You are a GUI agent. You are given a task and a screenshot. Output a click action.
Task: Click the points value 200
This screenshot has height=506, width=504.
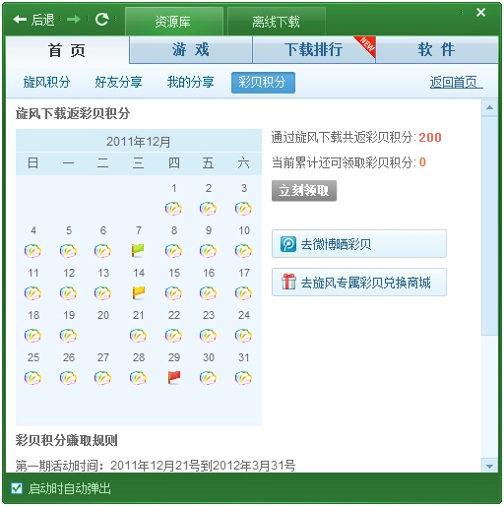pyautogui.click(x=430, y=138)
